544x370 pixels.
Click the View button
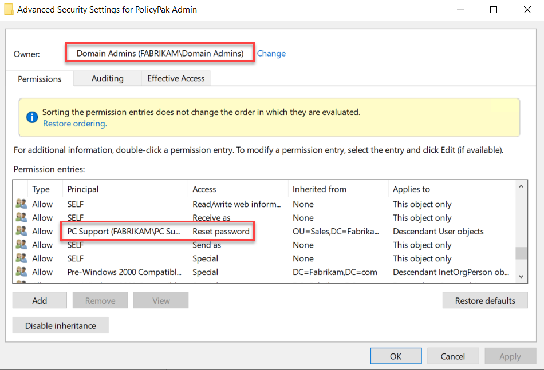point(161,300)
